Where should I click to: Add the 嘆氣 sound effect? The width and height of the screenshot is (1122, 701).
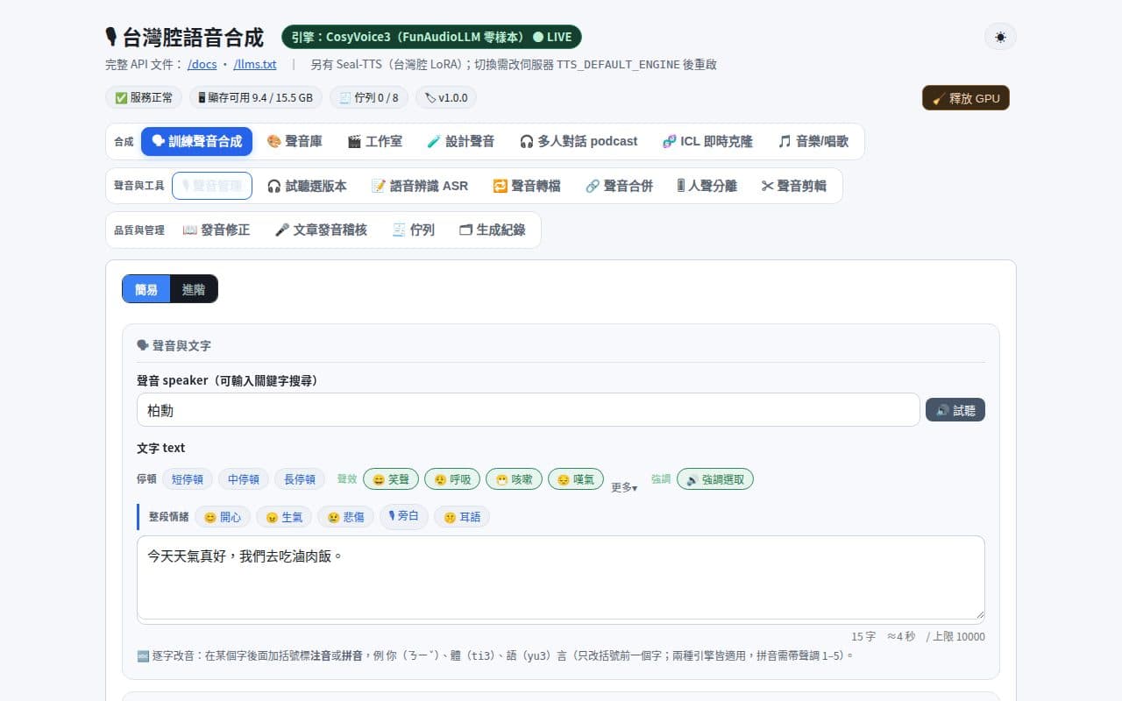576,479
